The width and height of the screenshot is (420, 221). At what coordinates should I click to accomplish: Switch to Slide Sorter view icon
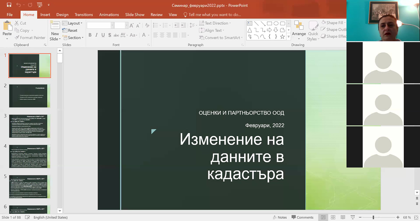(x=333, y=217)
